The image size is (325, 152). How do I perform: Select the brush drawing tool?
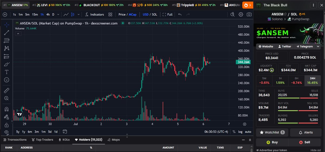tap(6, 64)
